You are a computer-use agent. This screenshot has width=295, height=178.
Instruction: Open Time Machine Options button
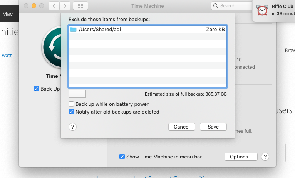[x=241, y=157]
